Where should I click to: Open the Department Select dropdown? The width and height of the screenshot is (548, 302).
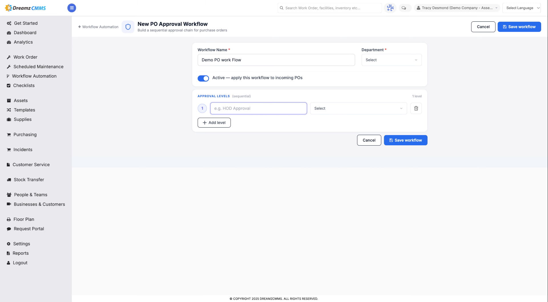391,60
